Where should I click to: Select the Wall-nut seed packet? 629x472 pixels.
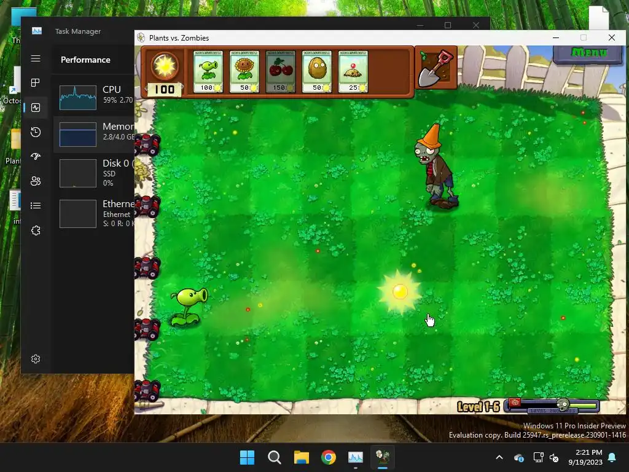(317, 71)
